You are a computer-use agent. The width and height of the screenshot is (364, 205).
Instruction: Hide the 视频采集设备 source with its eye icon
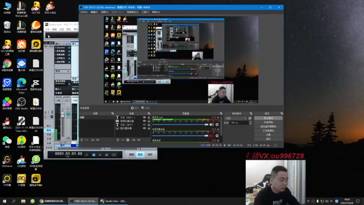click(x=144, y=121)
